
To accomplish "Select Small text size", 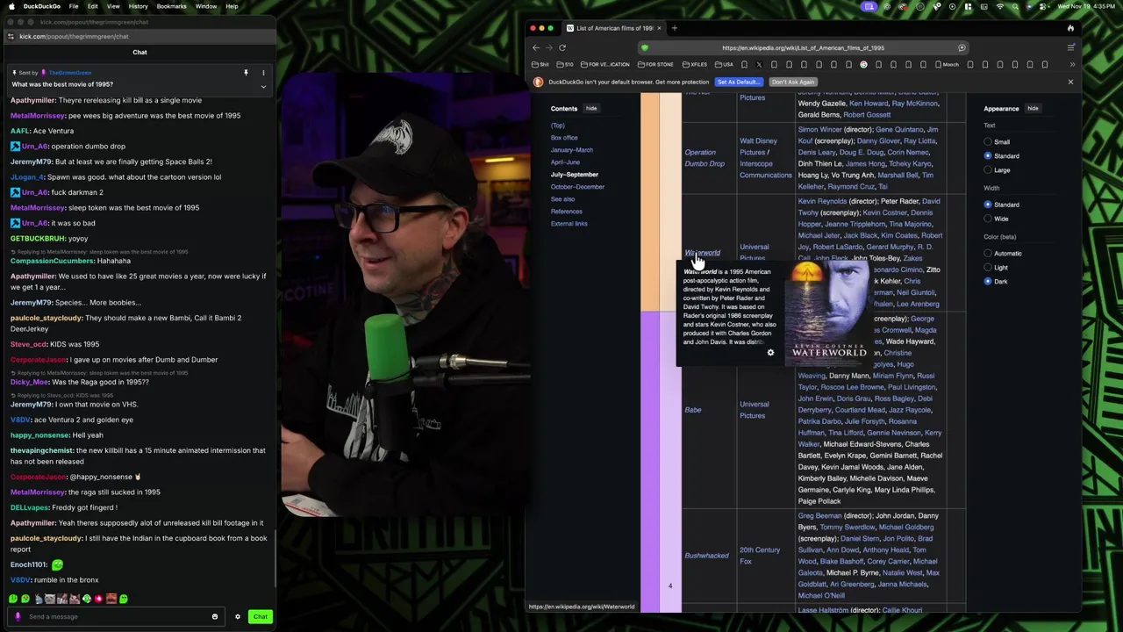I will (988, 141).
